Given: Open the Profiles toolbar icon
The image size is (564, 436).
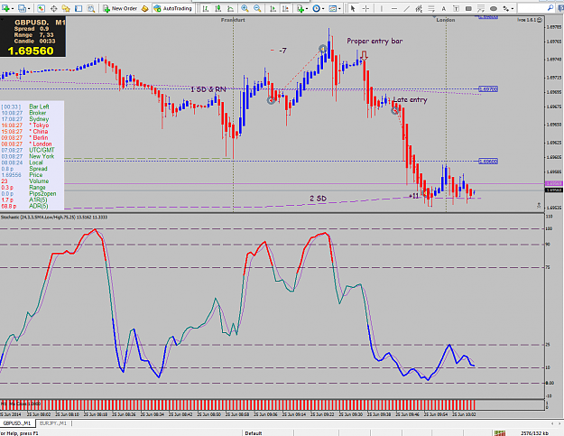Looking at the screenshot, I should tap(22, 8).
